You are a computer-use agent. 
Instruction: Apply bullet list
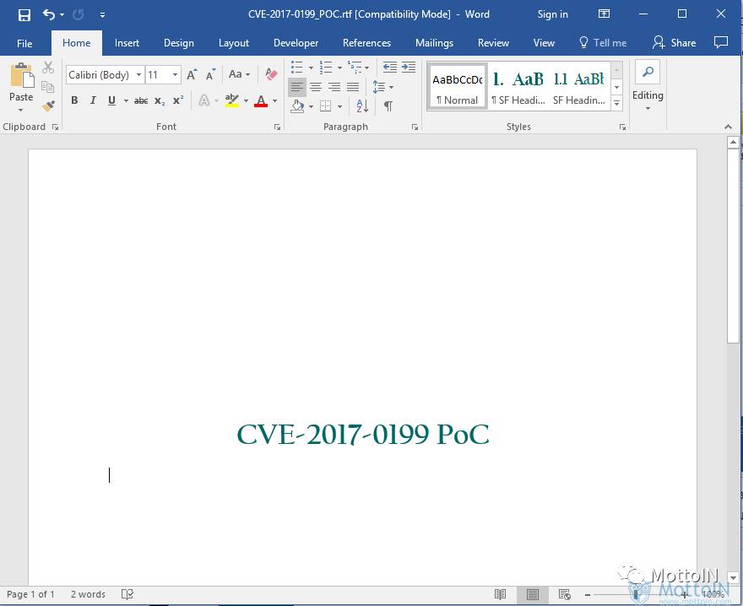(297, 68)
